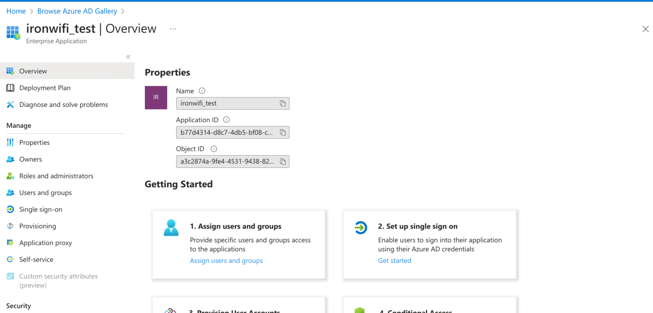Click the Object ID field
This screenshot has width=653, height=313.
click(233, 162)
